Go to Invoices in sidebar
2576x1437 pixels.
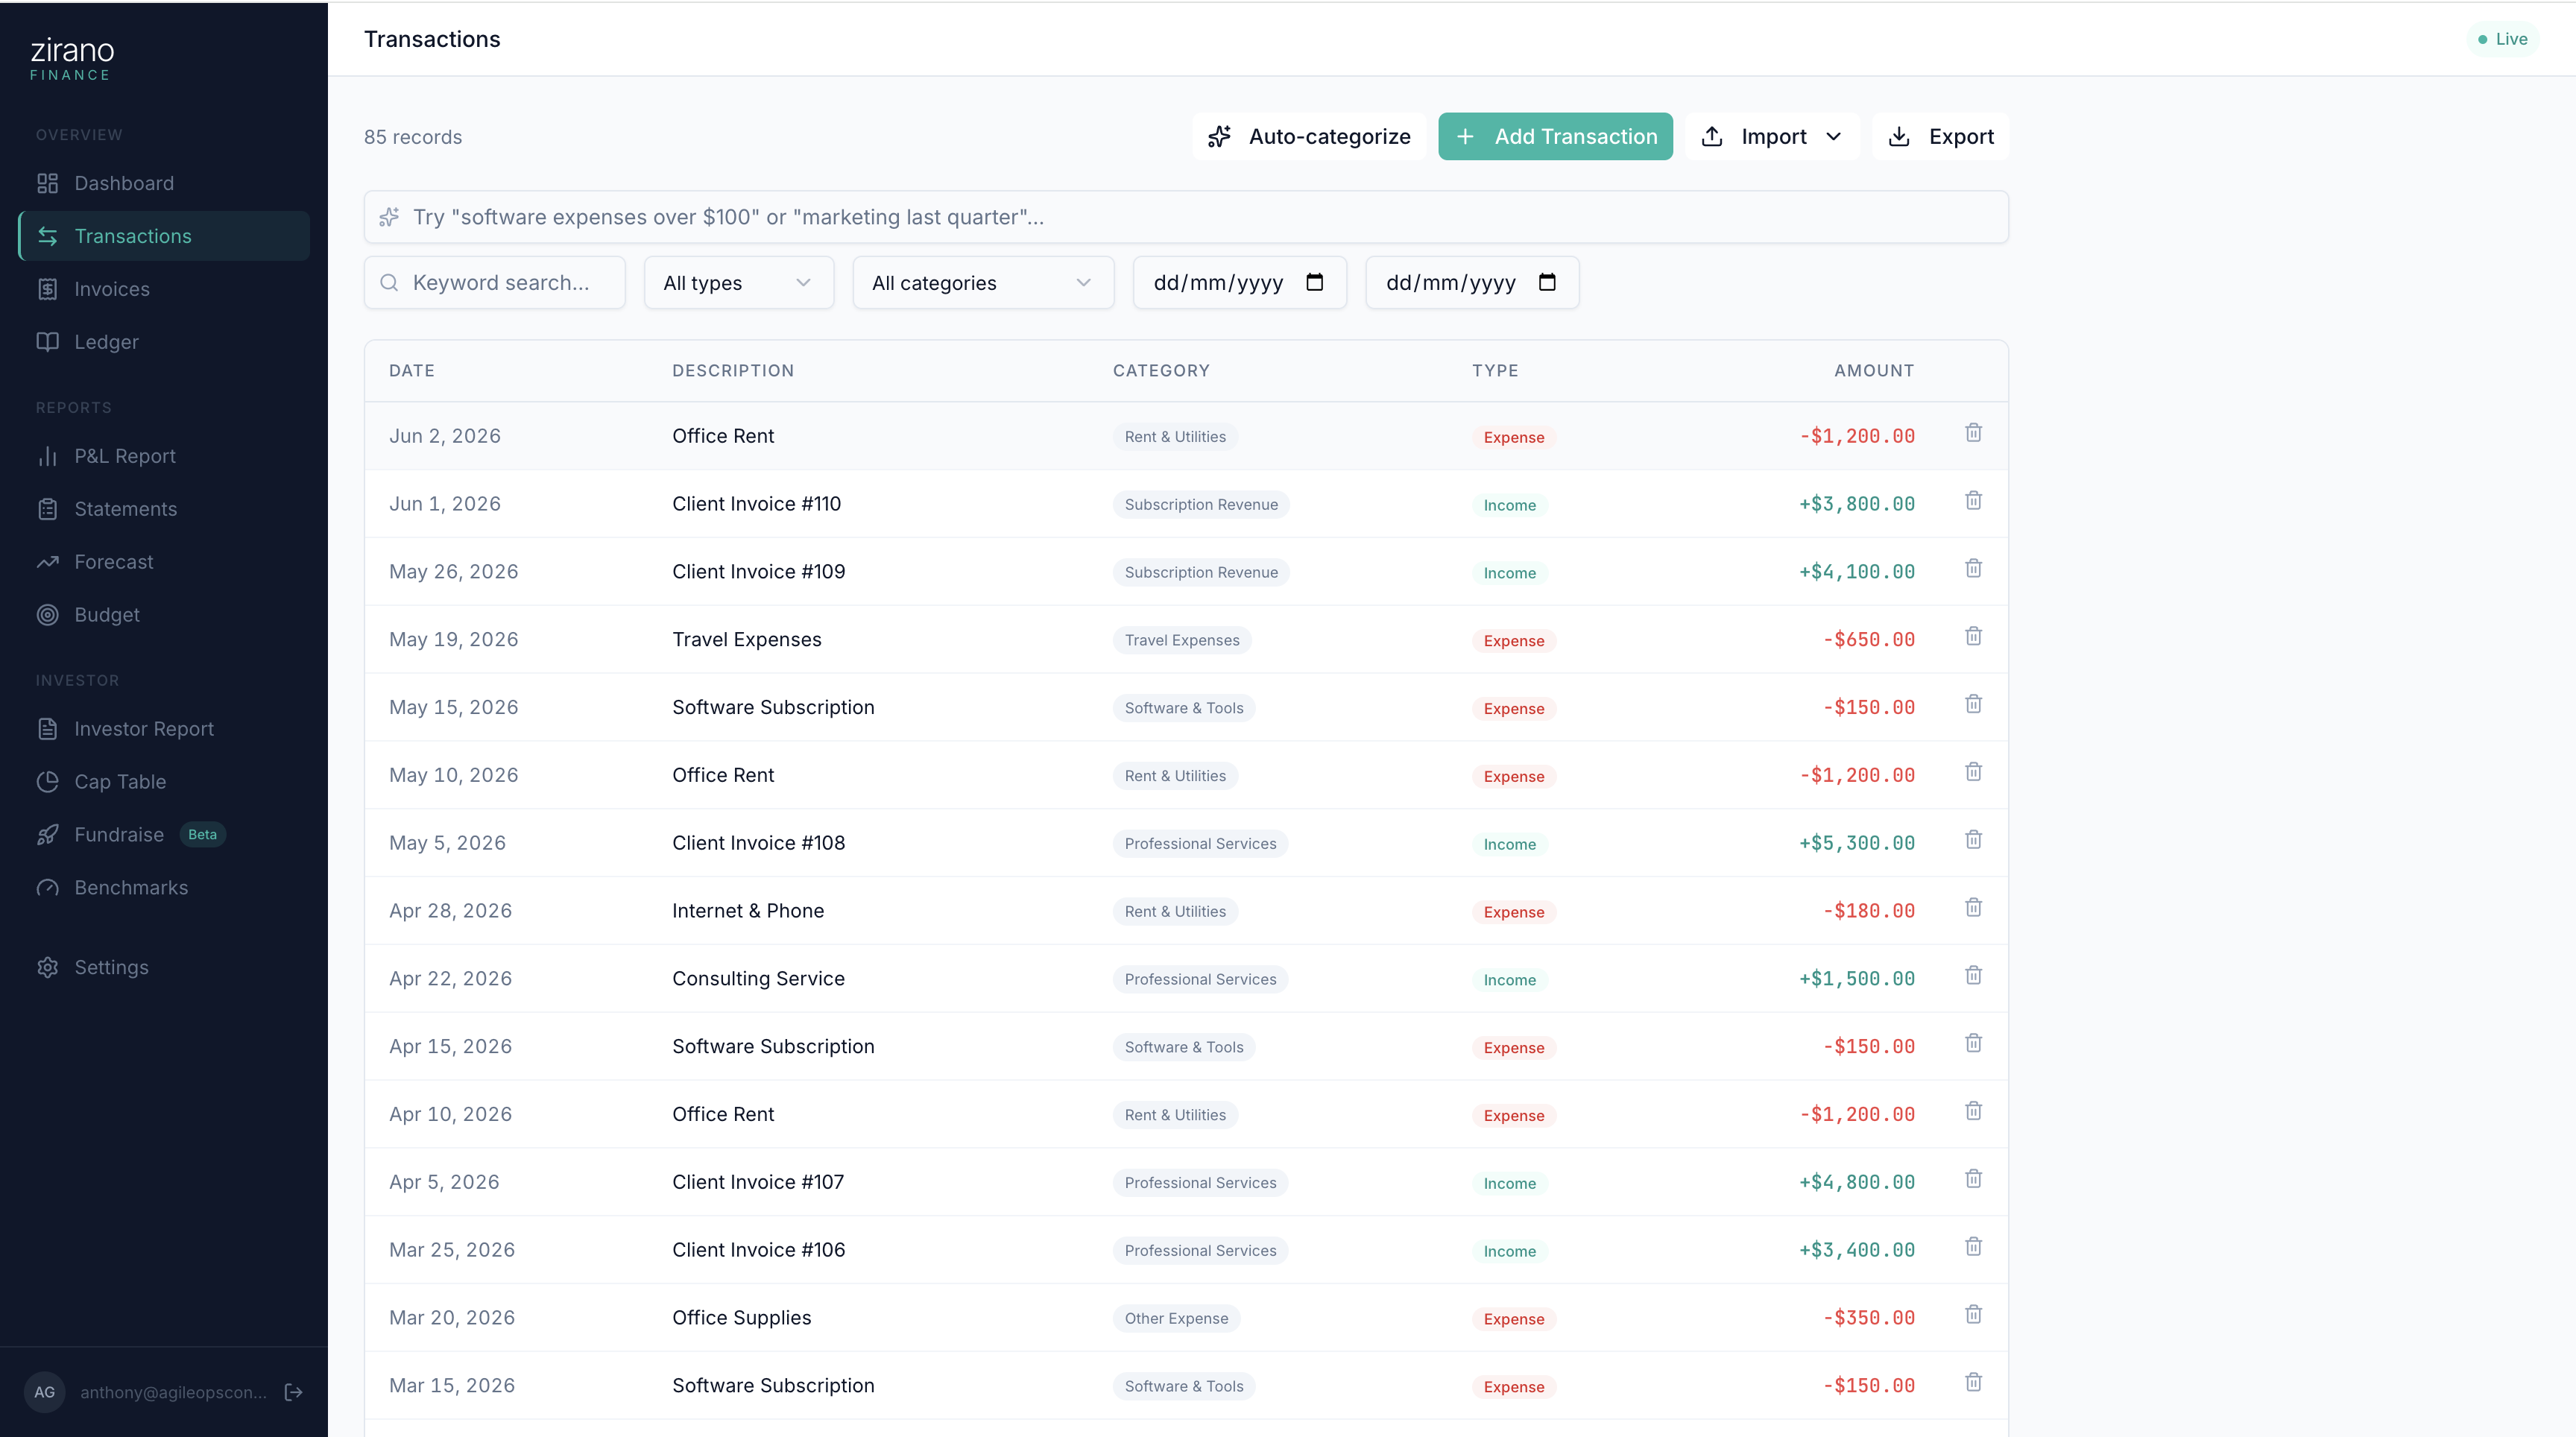[x=164, y=289]
